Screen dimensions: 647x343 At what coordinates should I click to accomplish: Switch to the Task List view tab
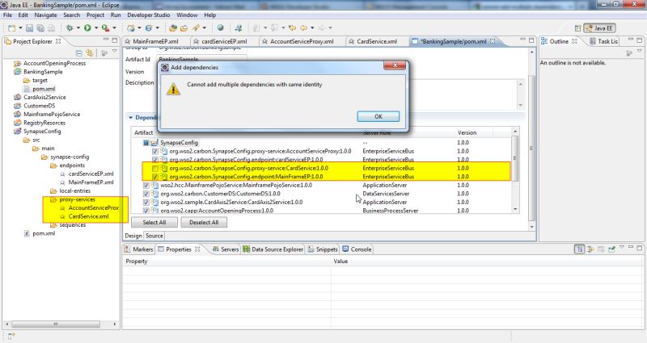coord(603,41)
